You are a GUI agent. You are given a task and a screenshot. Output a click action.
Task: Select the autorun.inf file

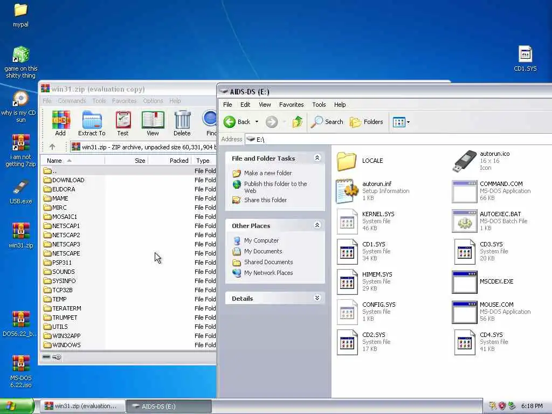[372, 191]
